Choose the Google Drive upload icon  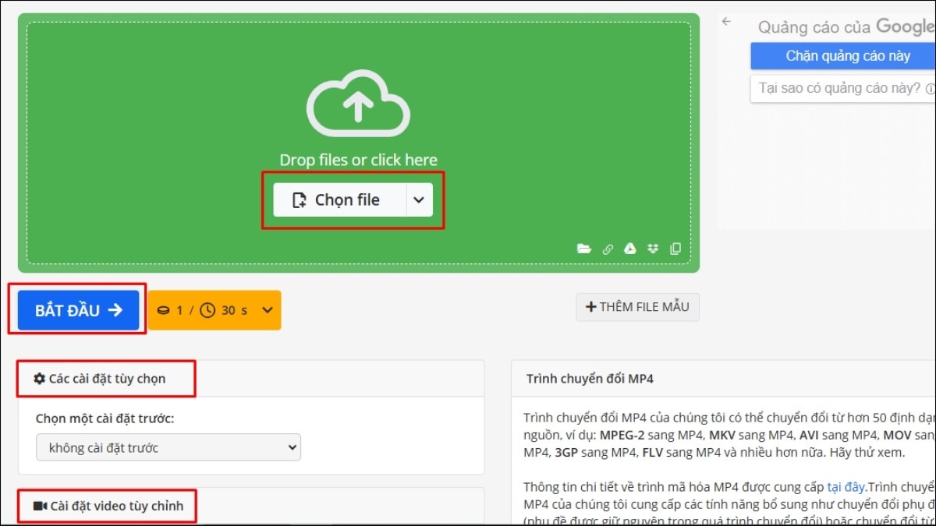click(630, 249)
